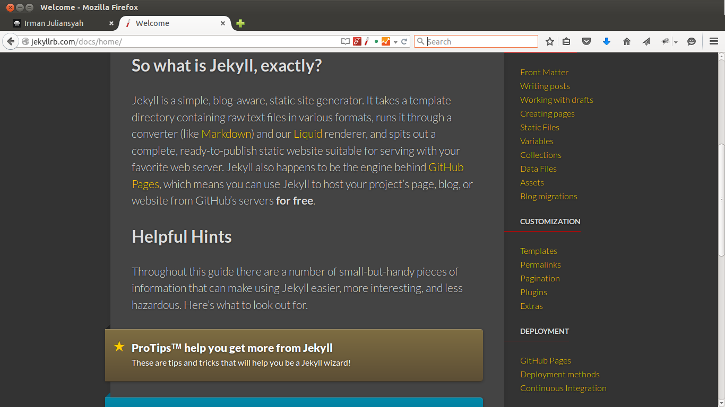Screen dimensions: 725x407
Task: Open the blue Downloads arrow
Action: point(607,41)
